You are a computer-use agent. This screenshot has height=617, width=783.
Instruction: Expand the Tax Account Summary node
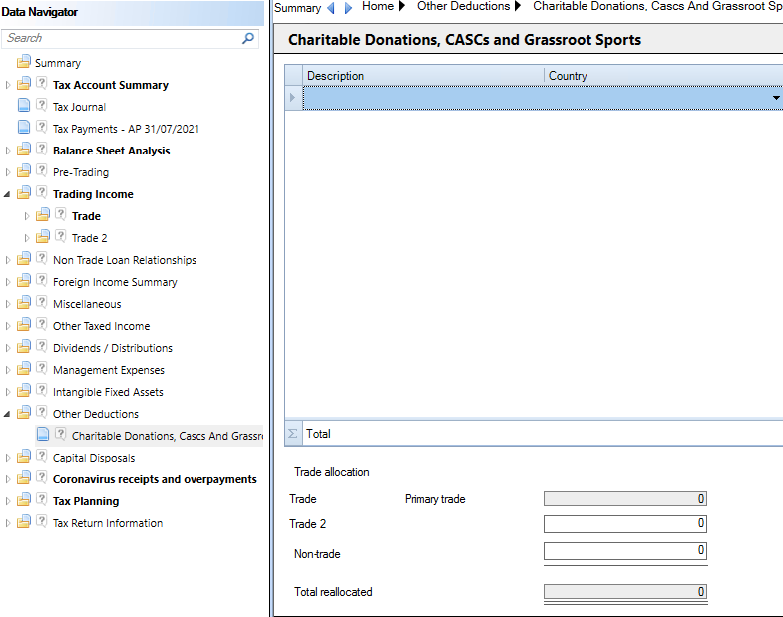(8, 85)
